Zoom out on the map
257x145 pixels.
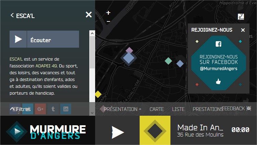(108, 21)
